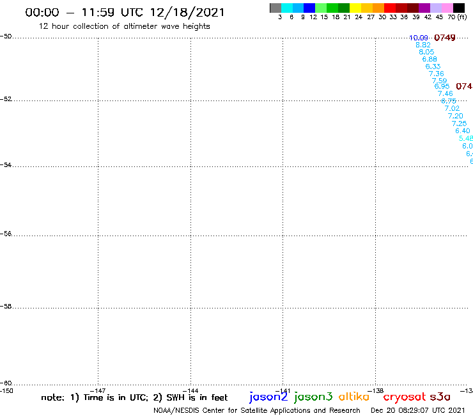Click the -138 longitude axis label

[x=375, y=391]
